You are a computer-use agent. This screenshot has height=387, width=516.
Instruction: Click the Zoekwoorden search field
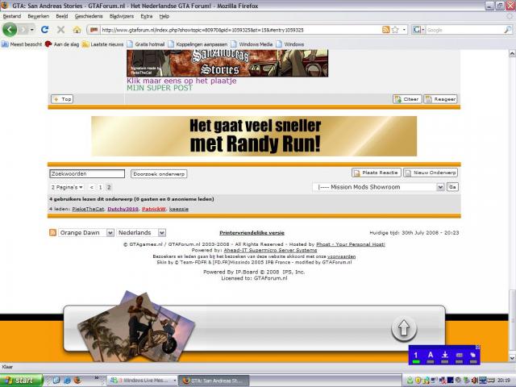(x=87, y=173)
